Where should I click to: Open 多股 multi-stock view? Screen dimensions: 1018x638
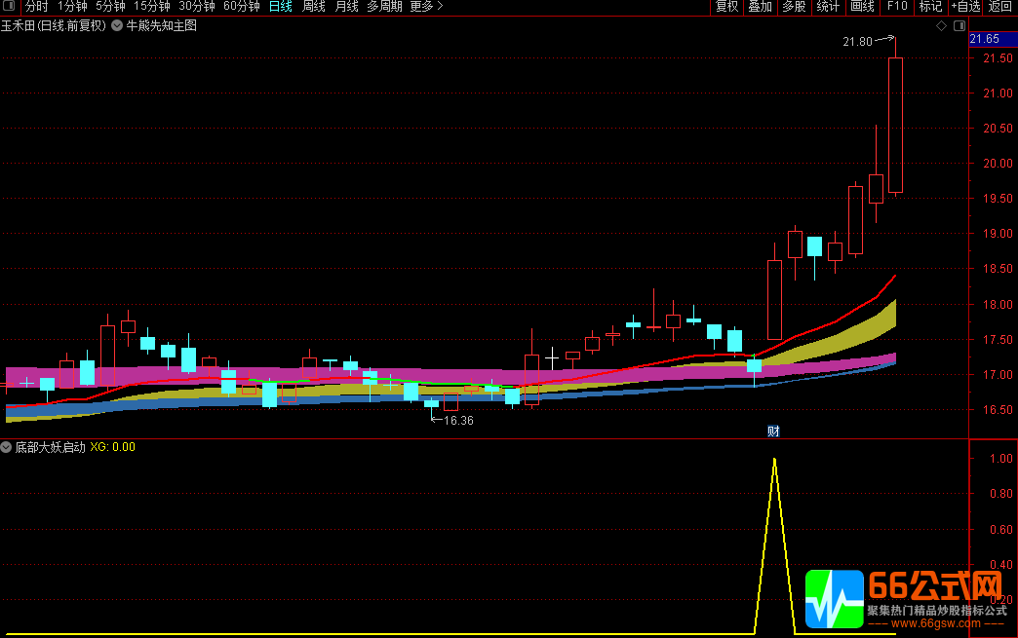click(794, 7)
